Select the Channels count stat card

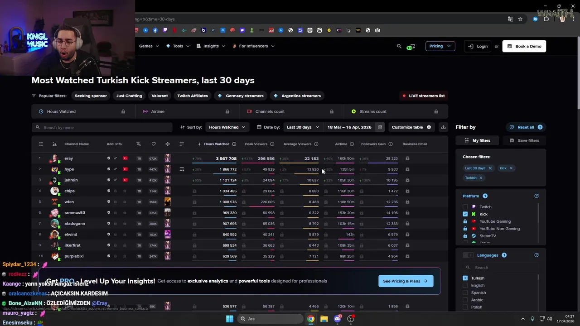291,111
